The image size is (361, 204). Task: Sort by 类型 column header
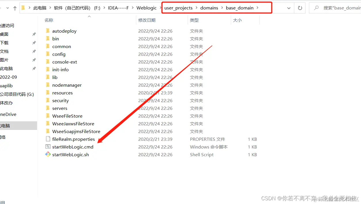(x=194, y=20)
